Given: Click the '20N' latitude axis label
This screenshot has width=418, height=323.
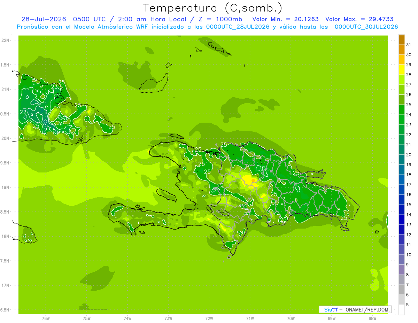Looking at the screenshot, I should pyautogui.click(x=5, y=138).
